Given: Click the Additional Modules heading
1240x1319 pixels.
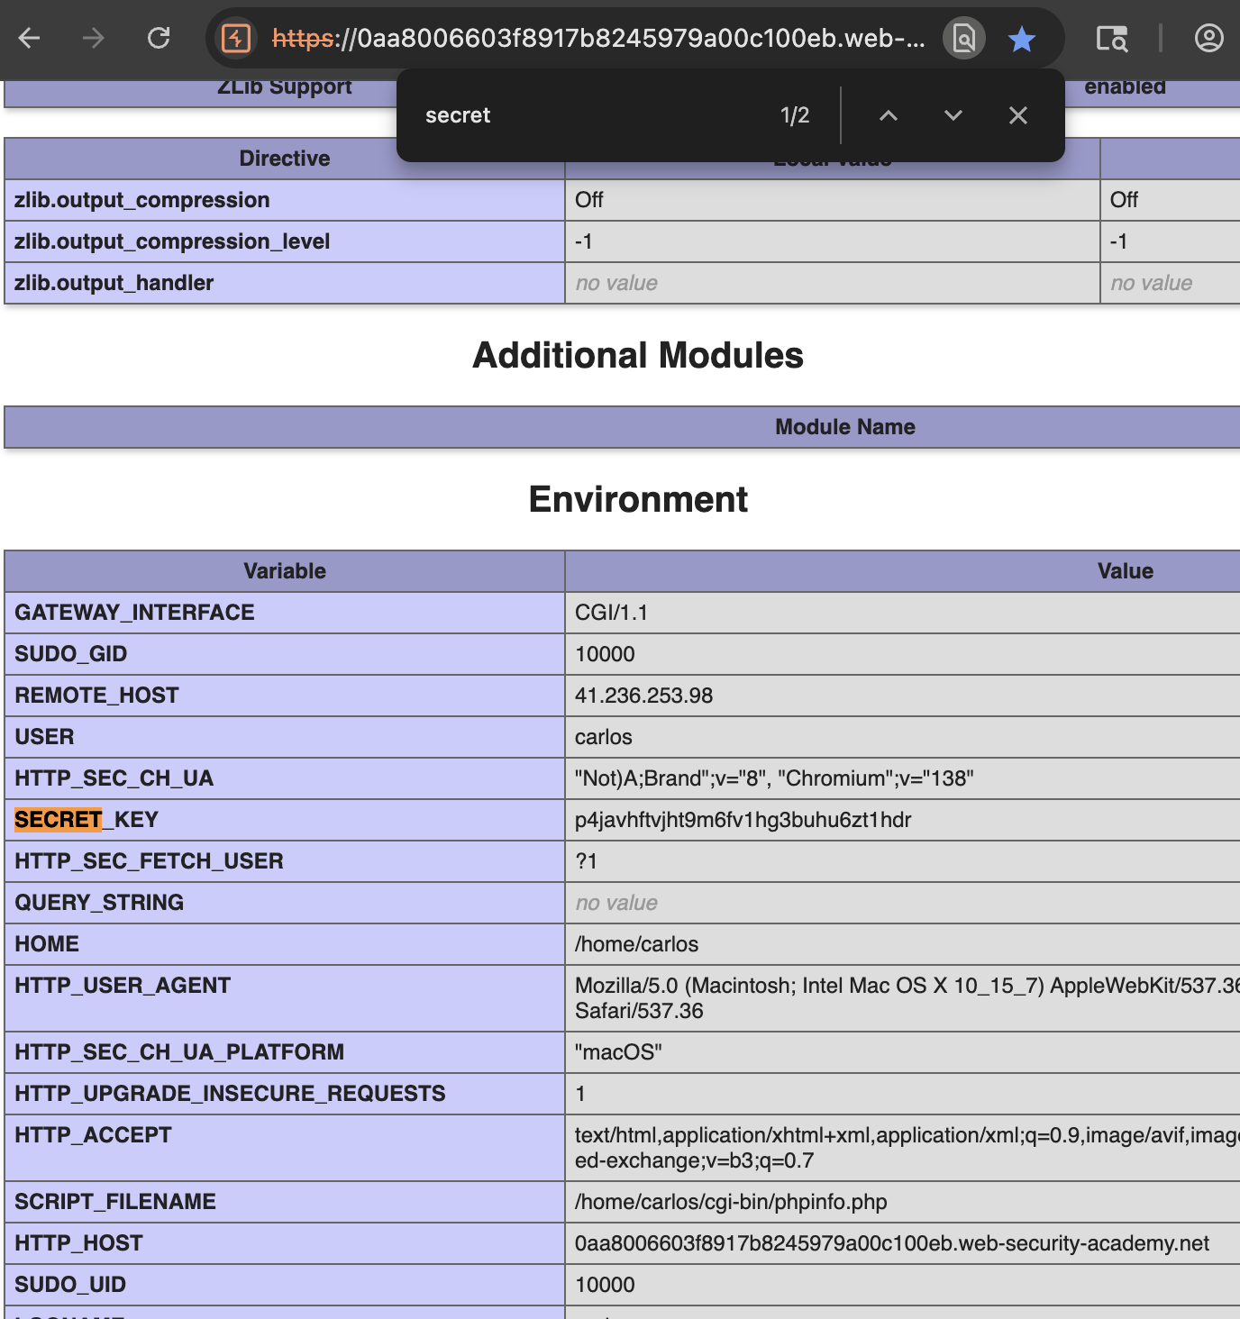Looking at the screenshot, I should click(638, 355).
